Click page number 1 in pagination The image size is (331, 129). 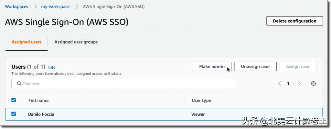click(x=288, y=84)
